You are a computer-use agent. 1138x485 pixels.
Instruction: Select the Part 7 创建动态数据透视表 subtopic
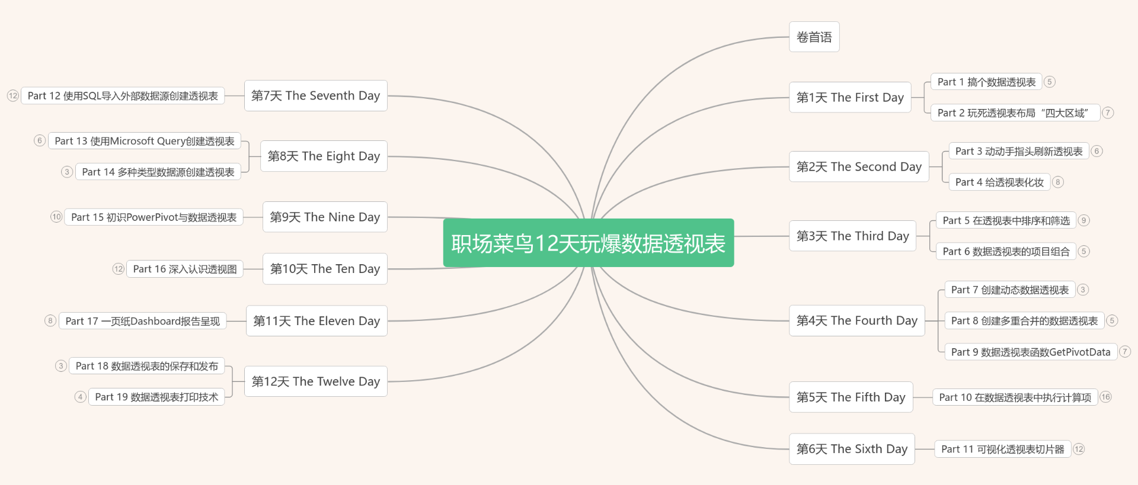tap(1009, 290)
